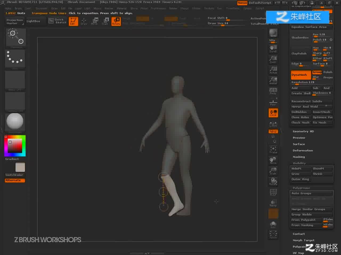Image resolution: width=341 pixels, height=255 pixels.
Task: Click Reconstruct Subdiv button
Action: point(312,101)
